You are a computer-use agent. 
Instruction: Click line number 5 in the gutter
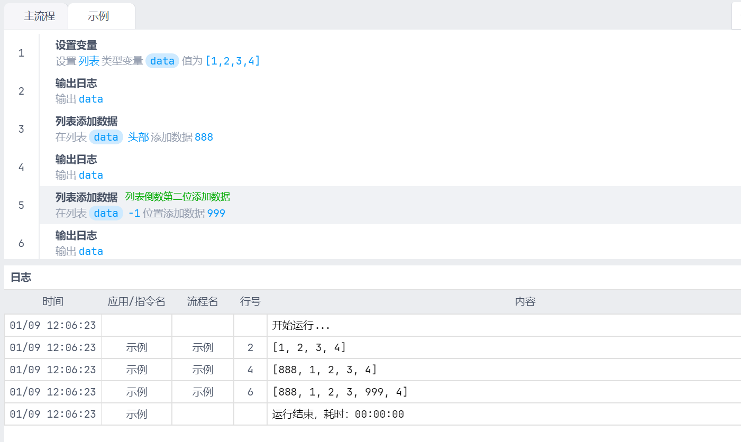[x=21, y=205]
